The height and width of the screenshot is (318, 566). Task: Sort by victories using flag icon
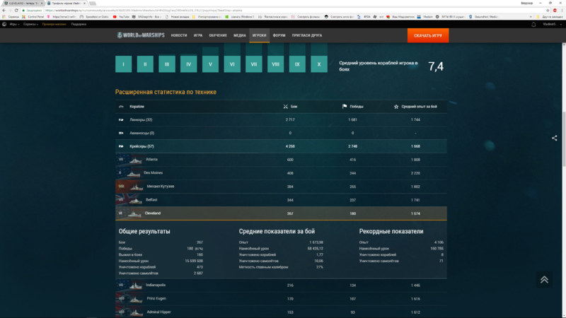(x=345, y=107)
